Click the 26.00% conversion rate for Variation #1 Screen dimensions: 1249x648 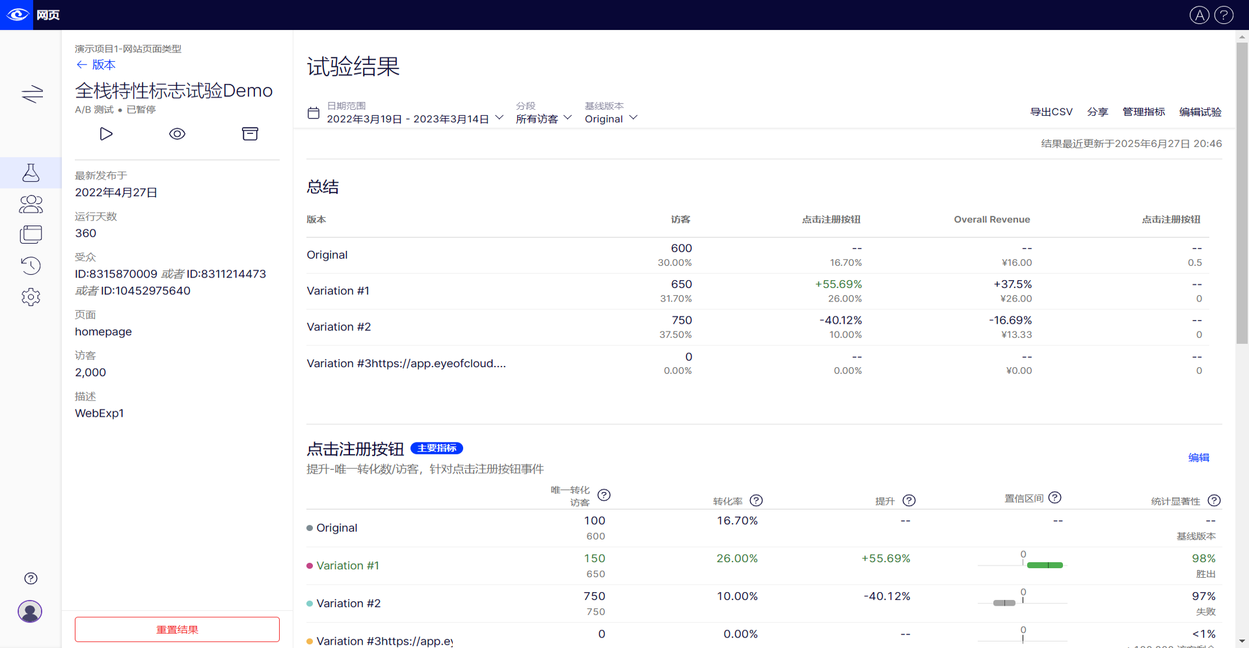click(x=737, y=558)
